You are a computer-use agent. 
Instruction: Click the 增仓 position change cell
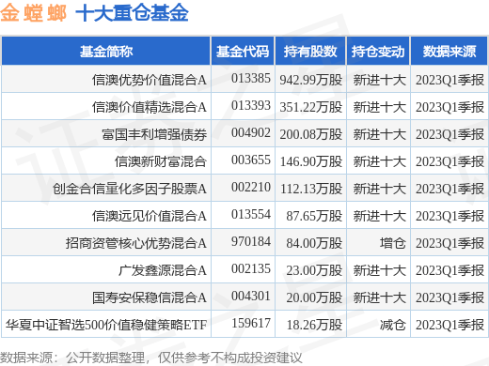(393, 243)
